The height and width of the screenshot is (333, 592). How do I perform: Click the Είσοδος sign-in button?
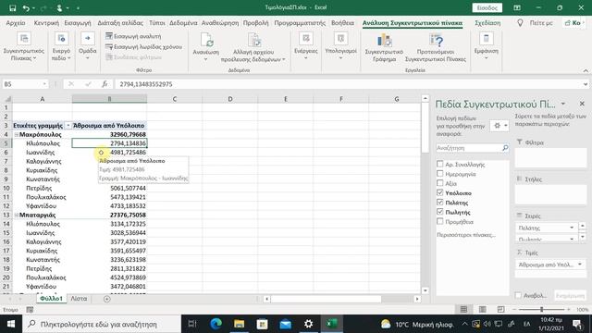click(487, 8)
